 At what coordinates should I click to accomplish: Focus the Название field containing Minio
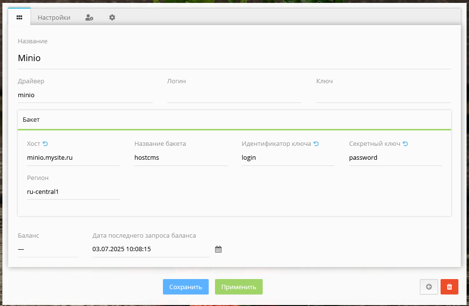[234, 58]
